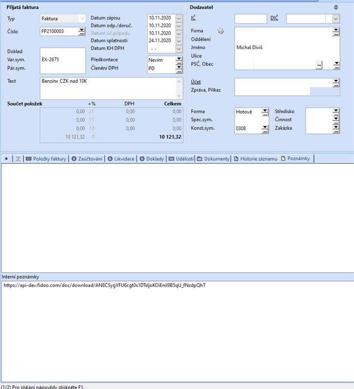
Task: Click the Konst.sym. field with 0308
Action: (x=248, y=128)
